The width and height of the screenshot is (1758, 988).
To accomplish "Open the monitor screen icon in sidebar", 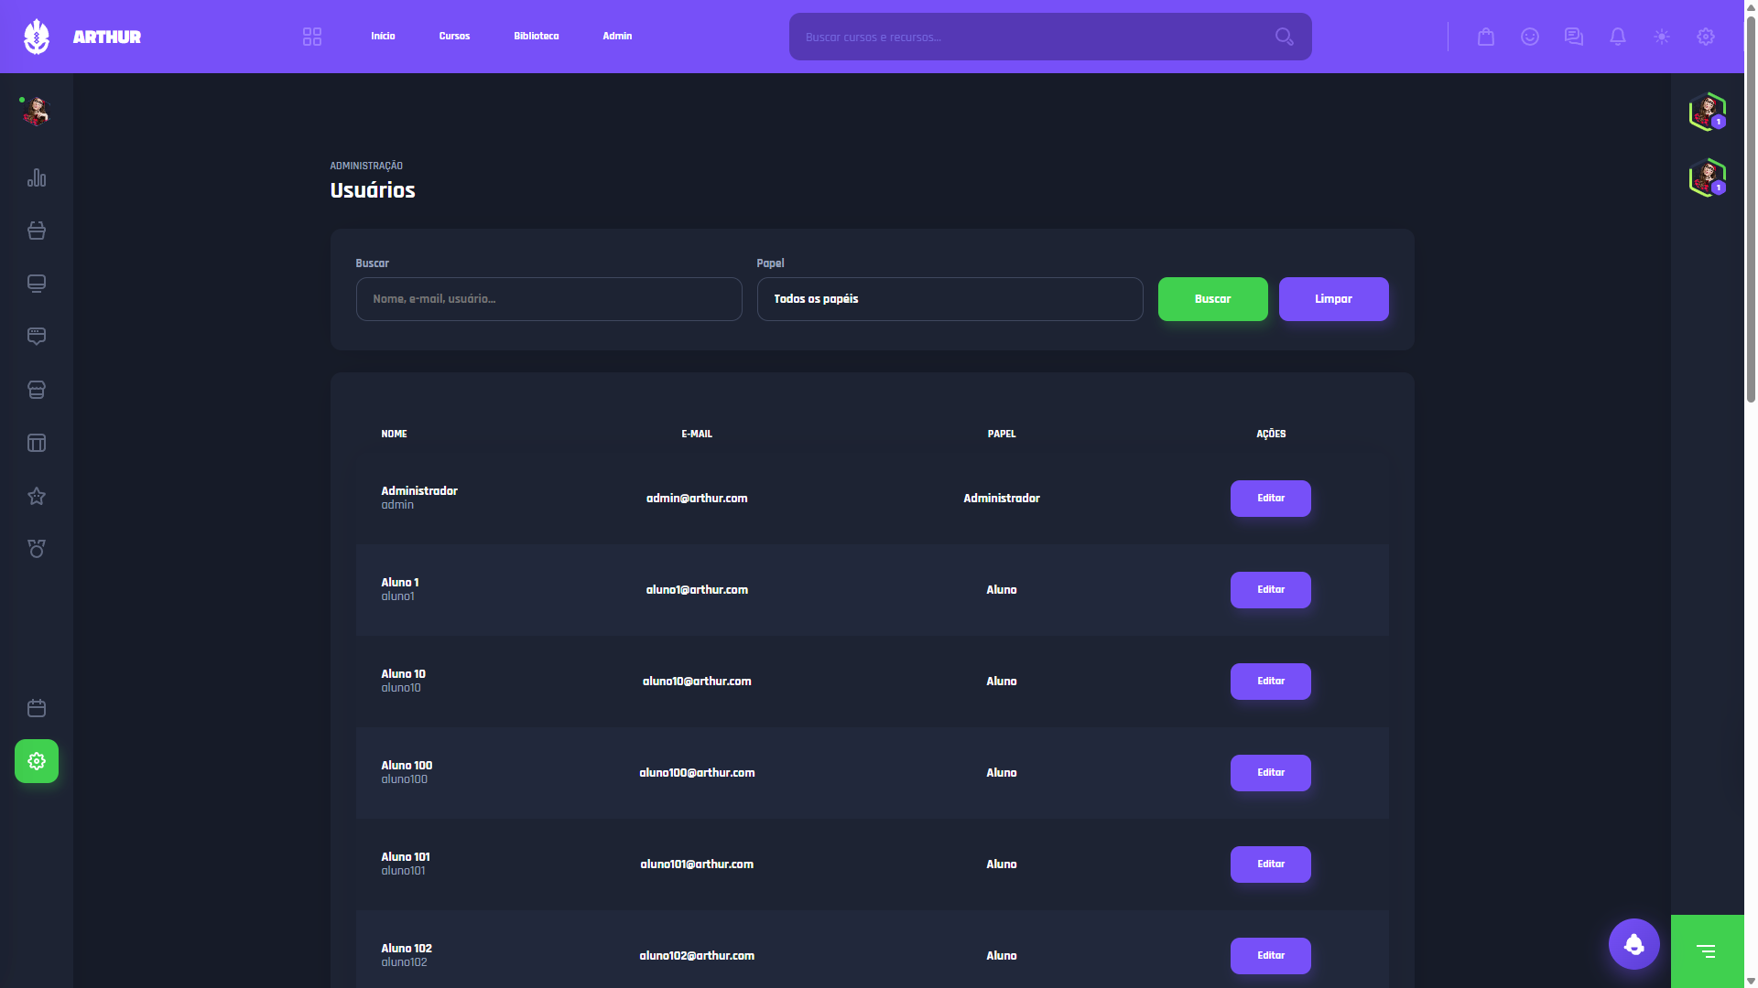I will 37,284.
